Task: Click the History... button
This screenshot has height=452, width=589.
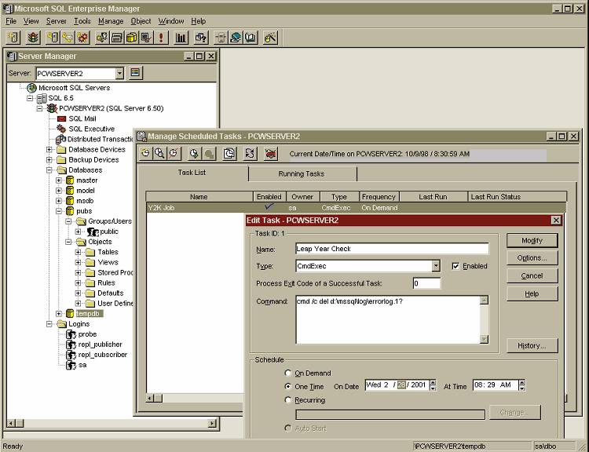Action: [x=532, y=345]
